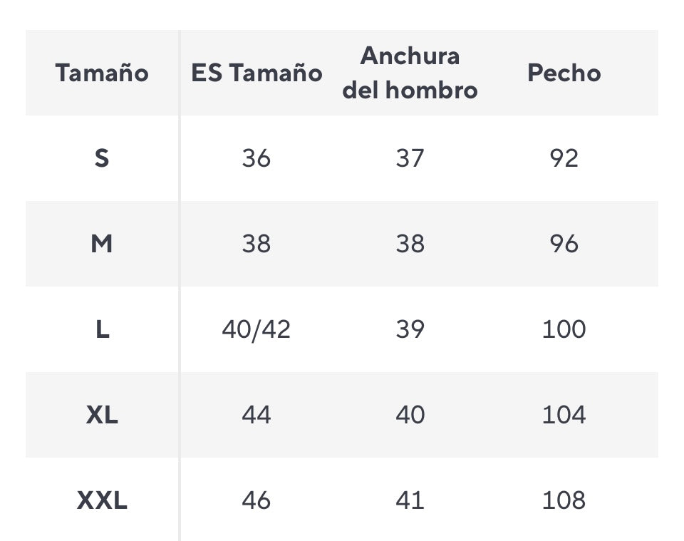684x541 pixels.
Task: Click the ES Tamaño column header
Action: [x=256, y=73]
